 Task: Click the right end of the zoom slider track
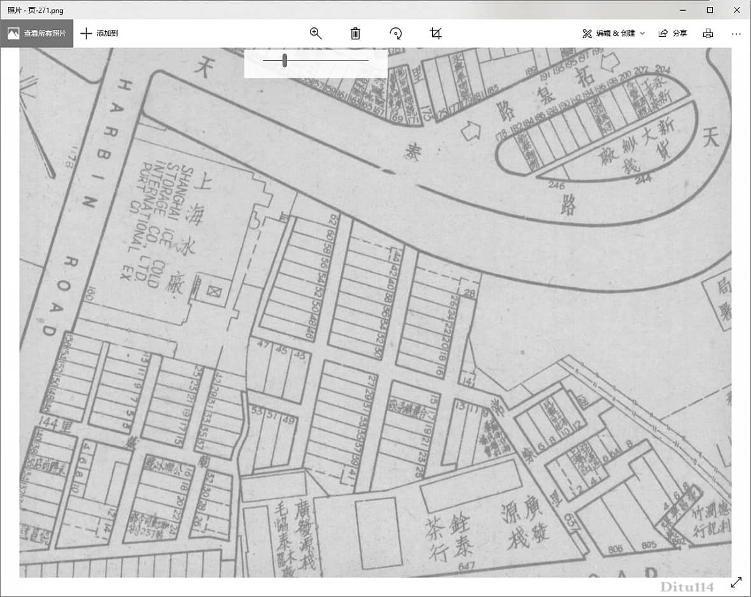click(x=367, y=60)
